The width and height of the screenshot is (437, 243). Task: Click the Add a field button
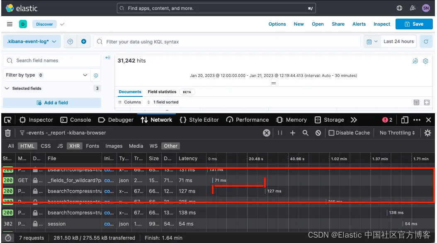tap(52, 103)
